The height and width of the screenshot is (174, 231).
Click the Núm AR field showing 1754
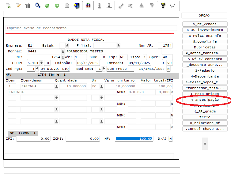pyautogui.click(x=165, y=45)
